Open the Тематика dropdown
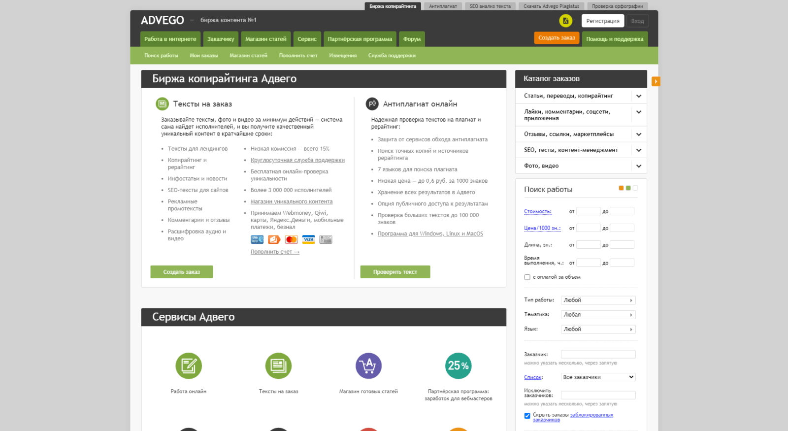 (598, 315)
